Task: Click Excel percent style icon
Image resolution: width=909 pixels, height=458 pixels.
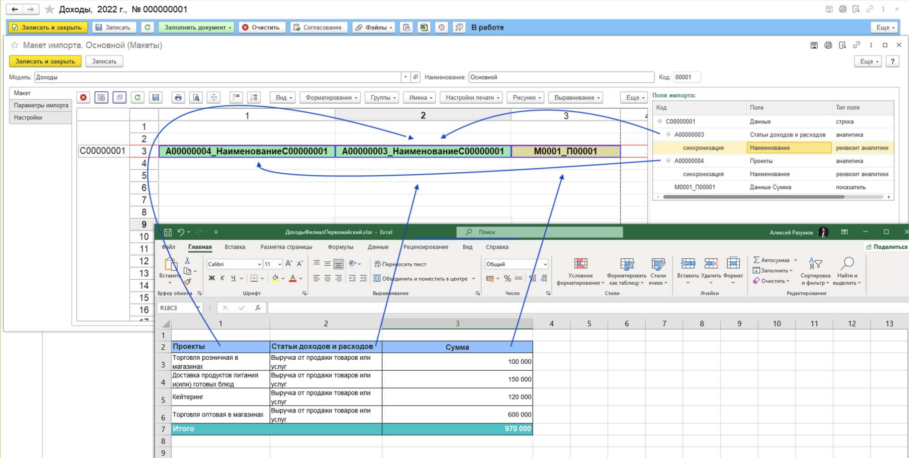Action: click(507, 278)
